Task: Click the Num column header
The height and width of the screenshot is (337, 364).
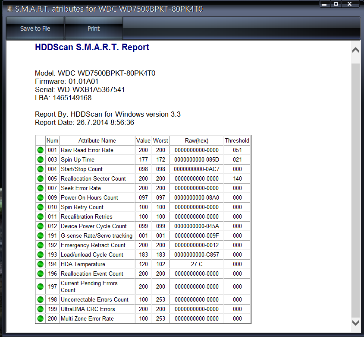Action: [52, 140]
